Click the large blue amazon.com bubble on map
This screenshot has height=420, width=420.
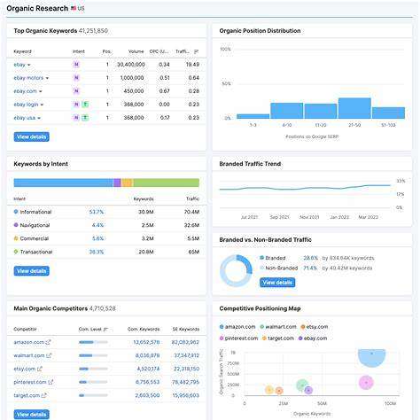coord(372,358)
